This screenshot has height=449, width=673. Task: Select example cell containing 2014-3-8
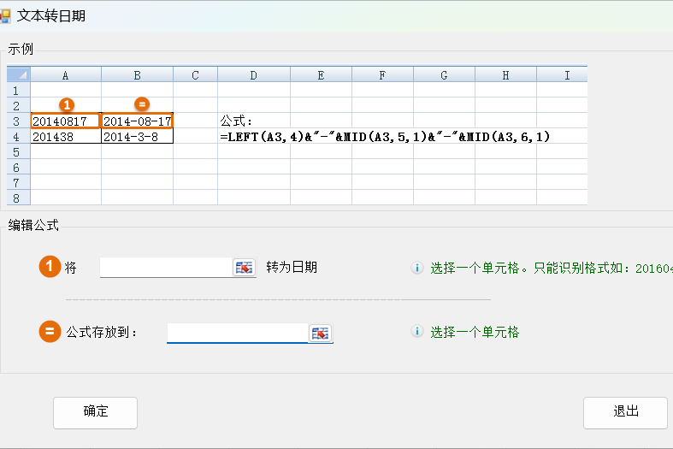point(137,137)
